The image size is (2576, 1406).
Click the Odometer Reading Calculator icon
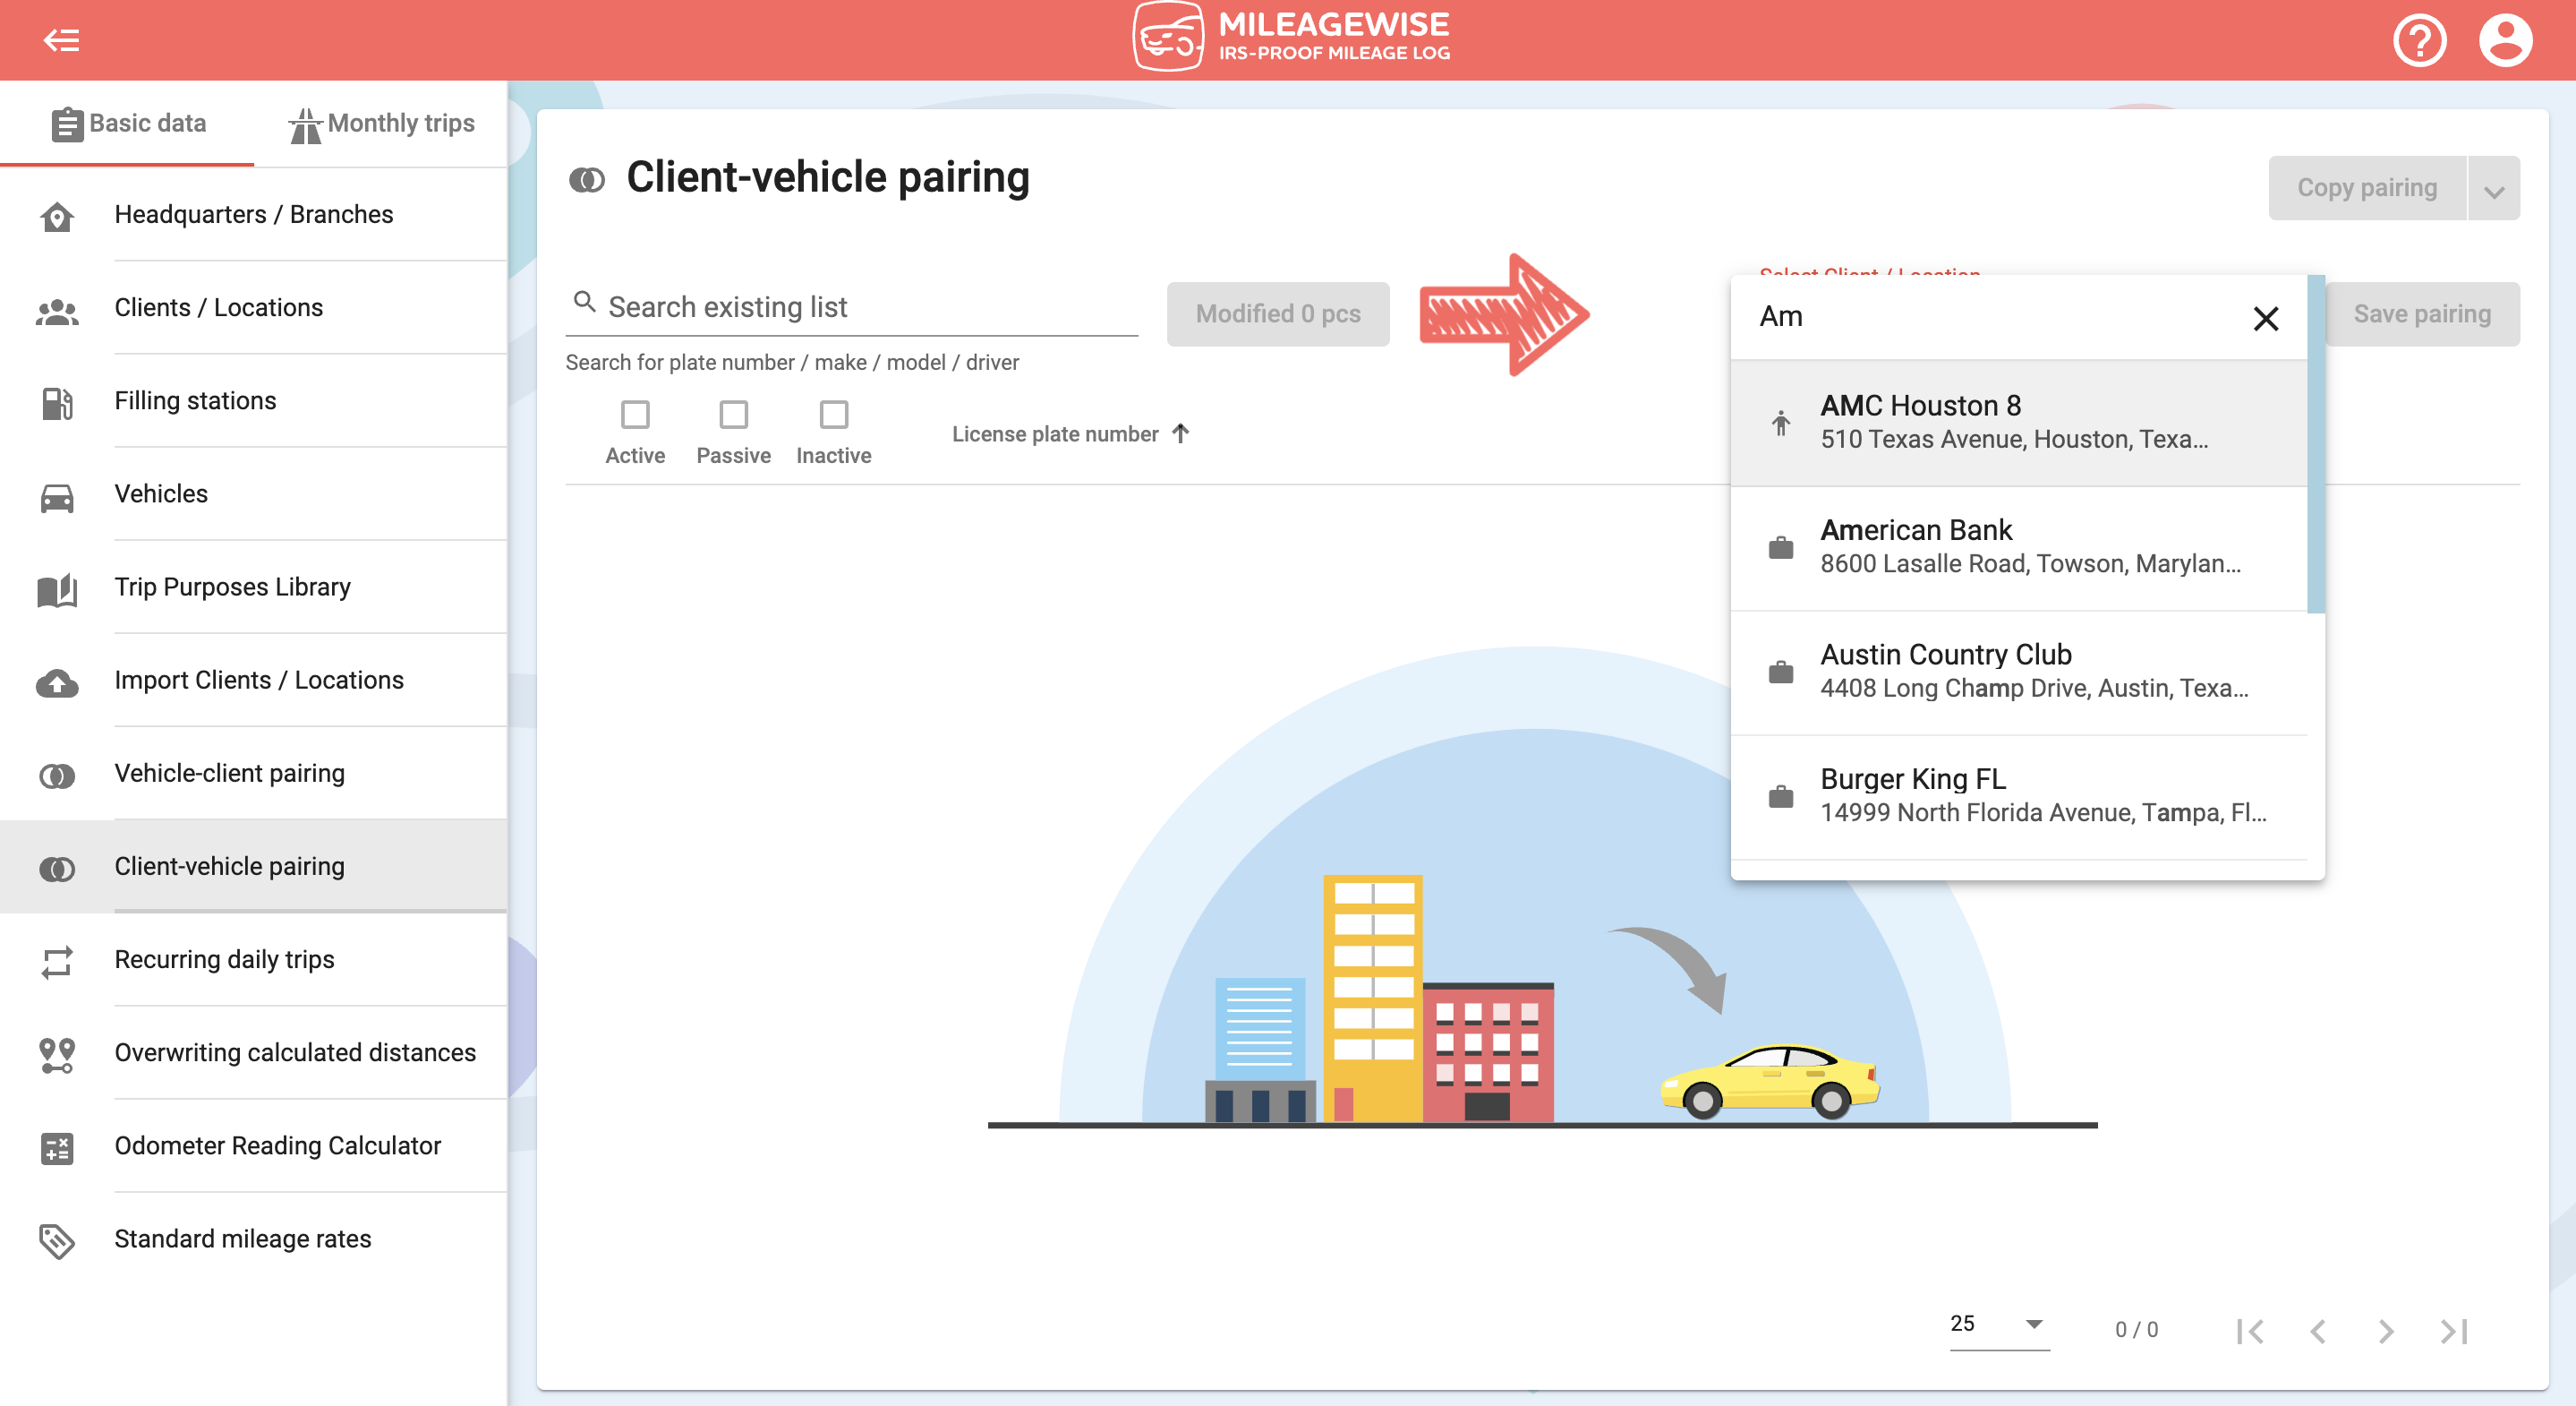(x=57, y=1148)
